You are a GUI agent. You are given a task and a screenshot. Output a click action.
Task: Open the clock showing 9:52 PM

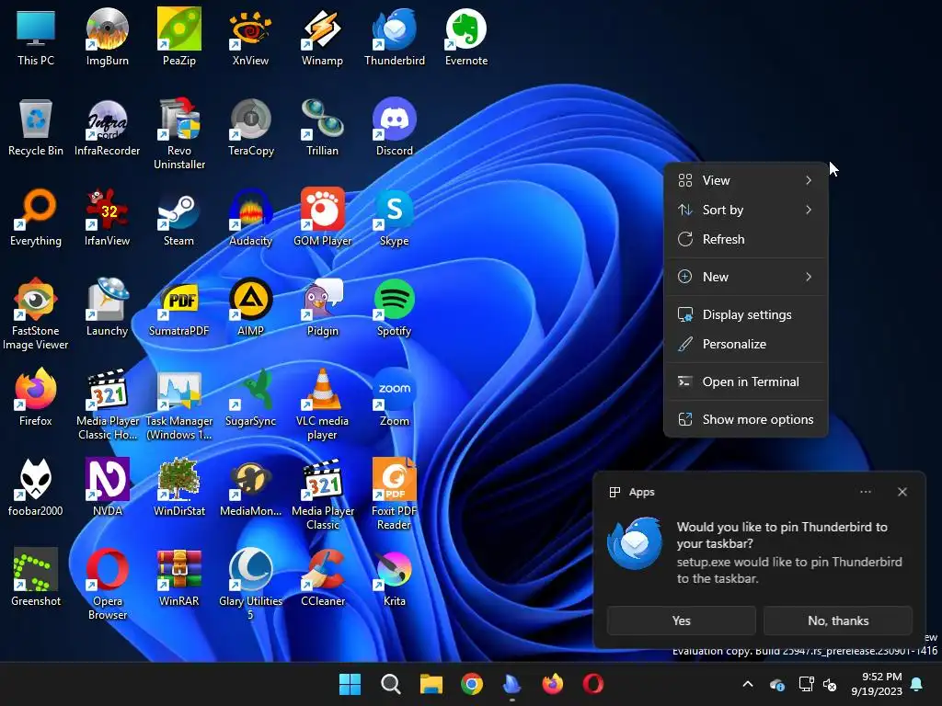click(877, 684)
